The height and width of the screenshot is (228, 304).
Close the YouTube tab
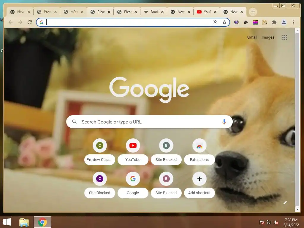(215, 12)
